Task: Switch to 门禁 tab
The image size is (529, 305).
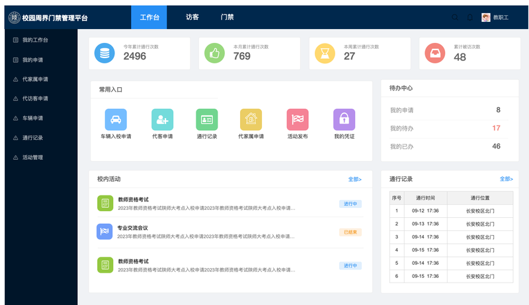Action: pyautogui.click(x=227, y=17)
